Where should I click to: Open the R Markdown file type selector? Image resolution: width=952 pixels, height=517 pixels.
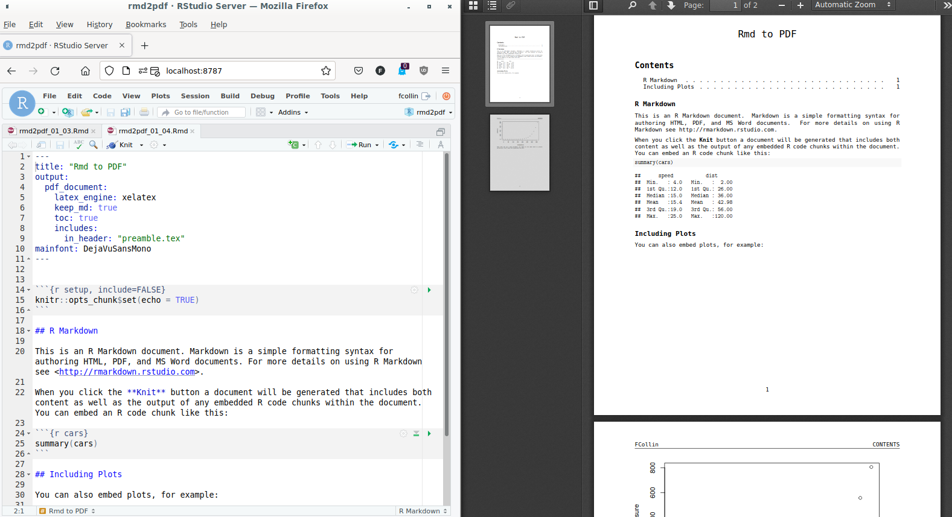(x=423, y=511)
